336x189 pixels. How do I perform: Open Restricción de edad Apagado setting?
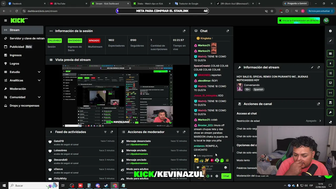279,121
